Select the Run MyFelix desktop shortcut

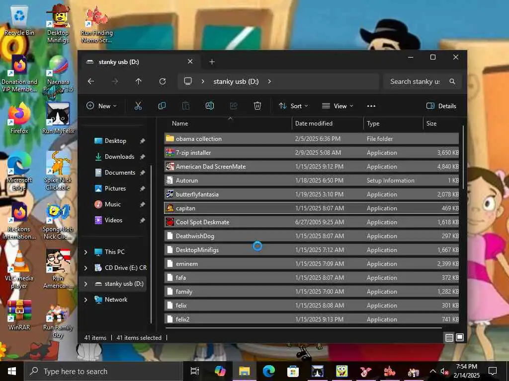pos(59,118)
